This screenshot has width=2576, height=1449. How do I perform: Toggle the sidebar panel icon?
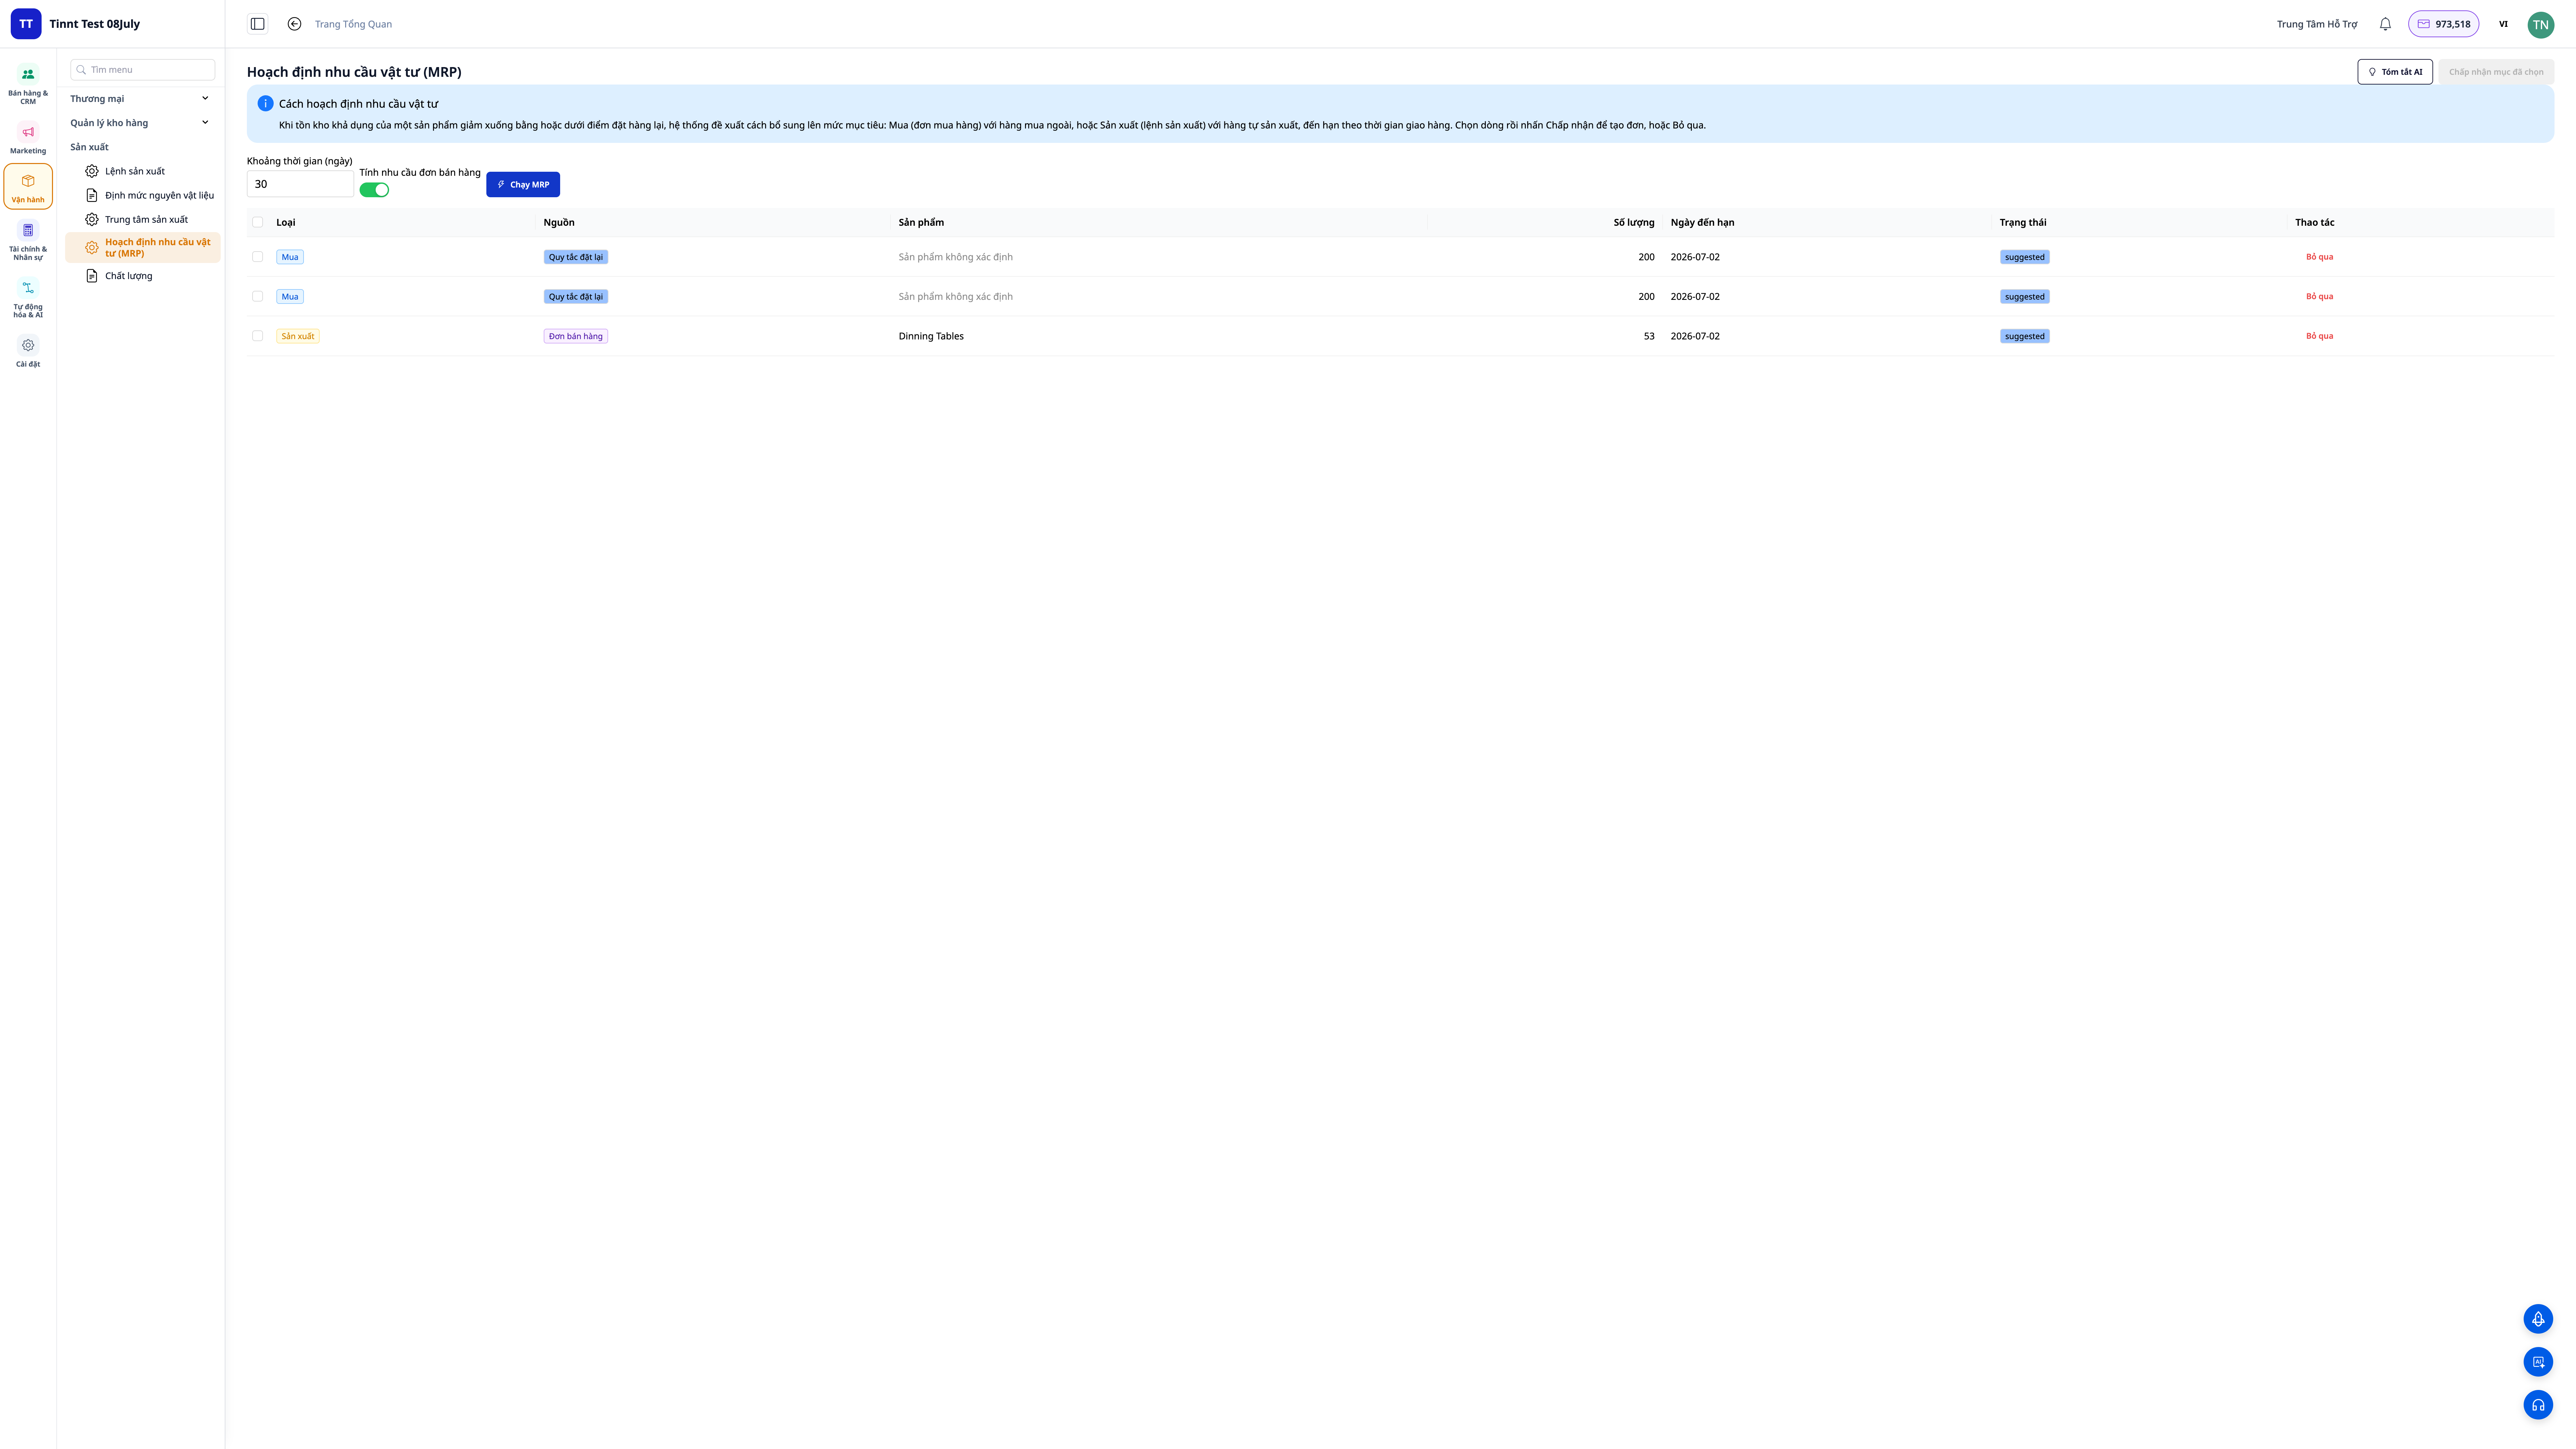[258, 24]
